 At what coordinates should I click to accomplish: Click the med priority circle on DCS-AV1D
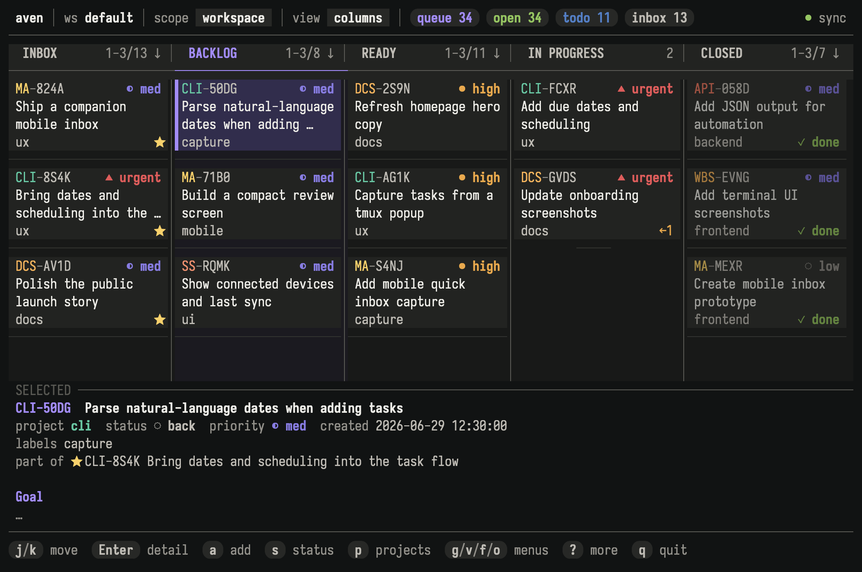130,266
